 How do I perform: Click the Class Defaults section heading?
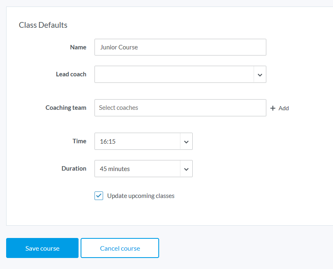tap(43, 25)
